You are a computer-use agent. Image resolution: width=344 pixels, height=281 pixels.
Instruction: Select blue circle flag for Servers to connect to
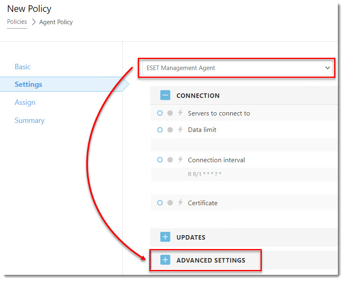point(160,113)
